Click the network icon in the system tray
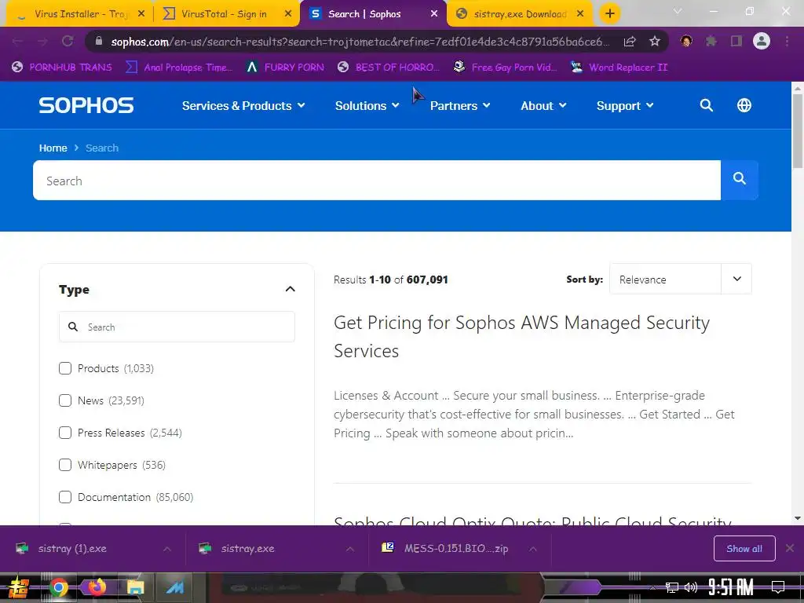804x603 pixels. (671, 587)
